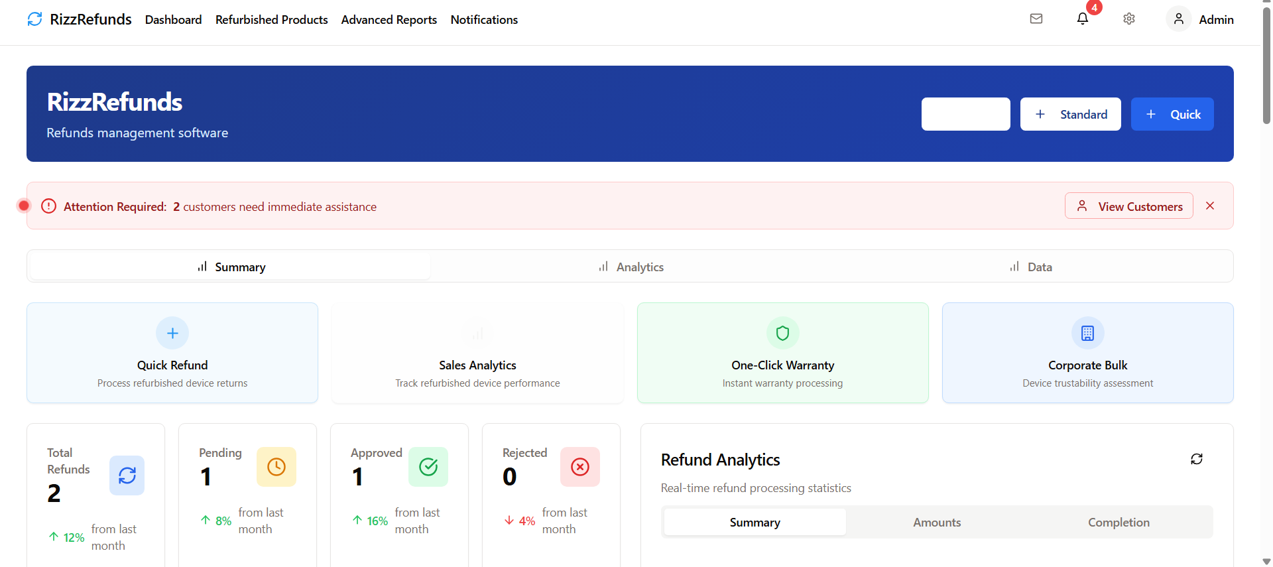
Task: Click the View Customers button
Action: point(1129,206)
